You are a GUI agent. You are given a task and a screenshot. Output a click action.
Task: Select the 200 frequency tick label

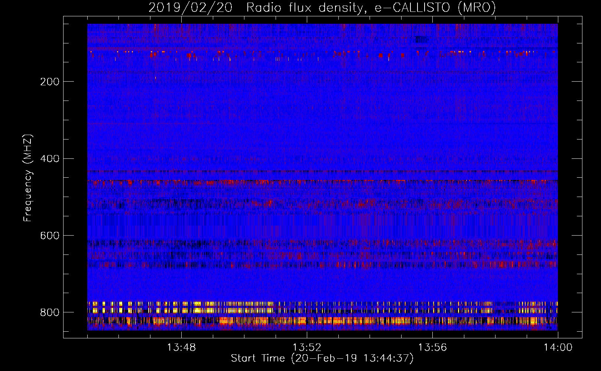[x=50, y=82]
